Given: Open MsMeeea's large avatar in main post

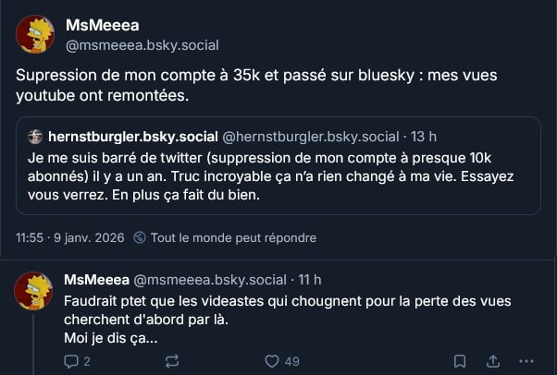Looking at the screenshot, I should (x=35, y=34).
